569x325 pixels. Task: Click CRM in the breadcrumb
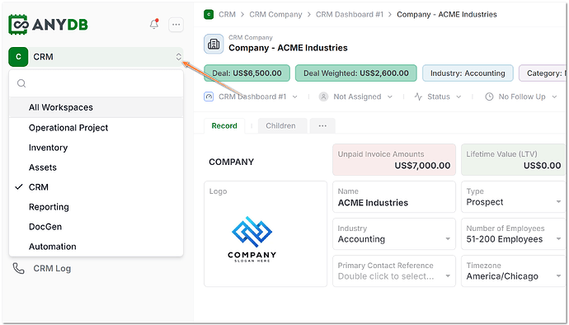click(227, 15)
